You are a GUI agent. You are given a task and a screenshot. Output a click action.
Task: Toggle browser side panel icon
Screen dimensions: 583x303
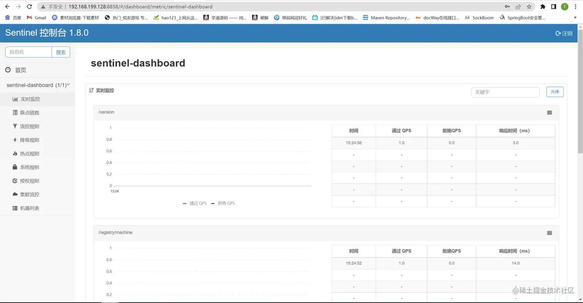[x=553, y=7]
